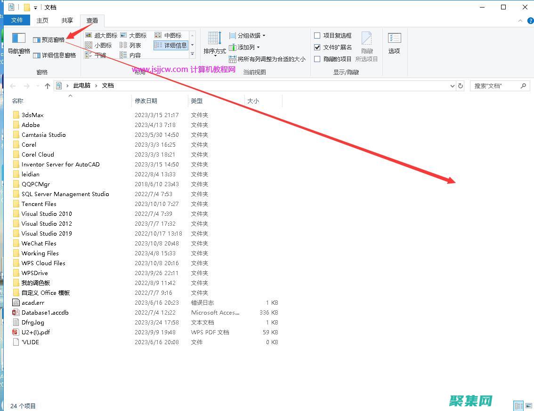Open the 添加列 add columns dropdown
The image size is (534, 411).
(x=244, y=47)
